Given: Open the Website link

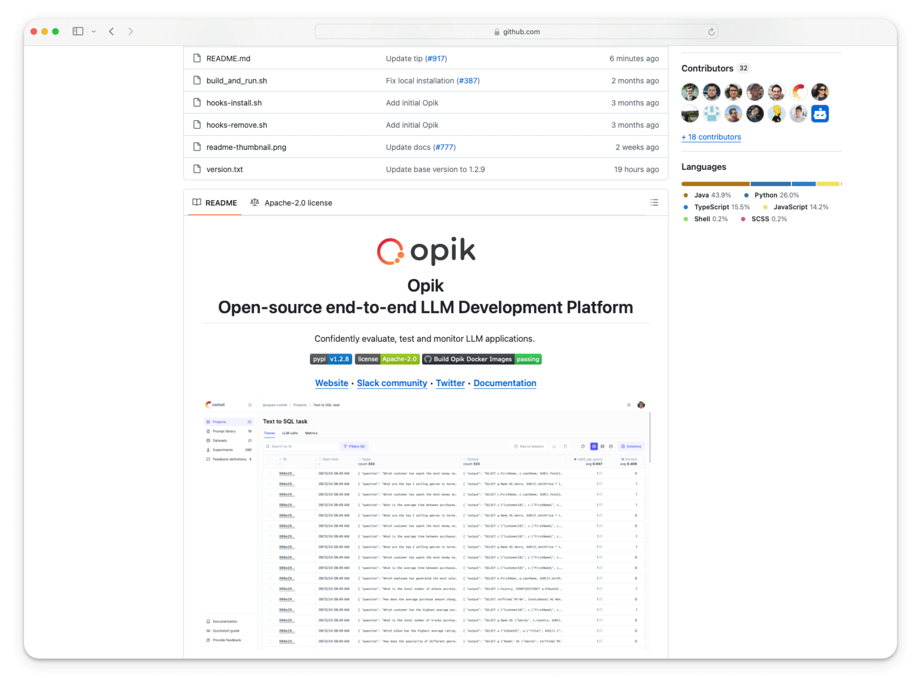Looking at the screenshot, I should pos(331,383).
